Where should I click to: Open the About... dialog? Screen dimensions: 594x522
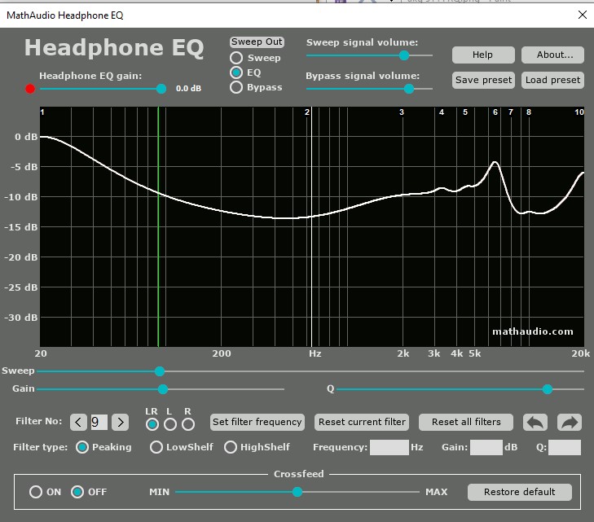tap(552, 55)
